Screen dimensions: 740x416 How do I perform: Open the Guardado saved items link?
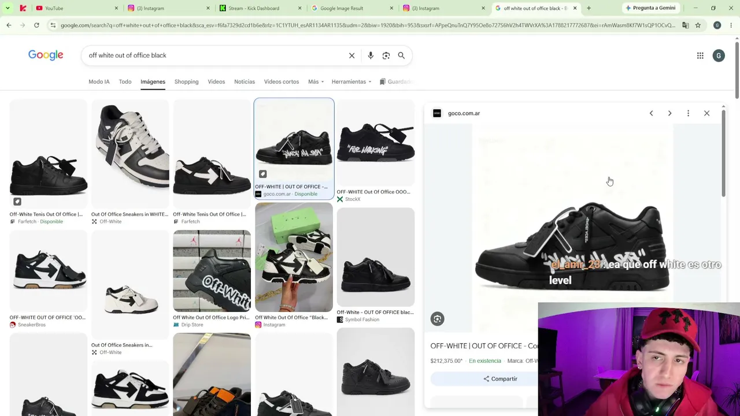point(396,81)
